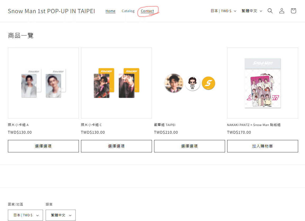Expand the header 日本 | TWD $ country dropdown
This screenshot has width=305, height=221.
(x=223, y=11)
